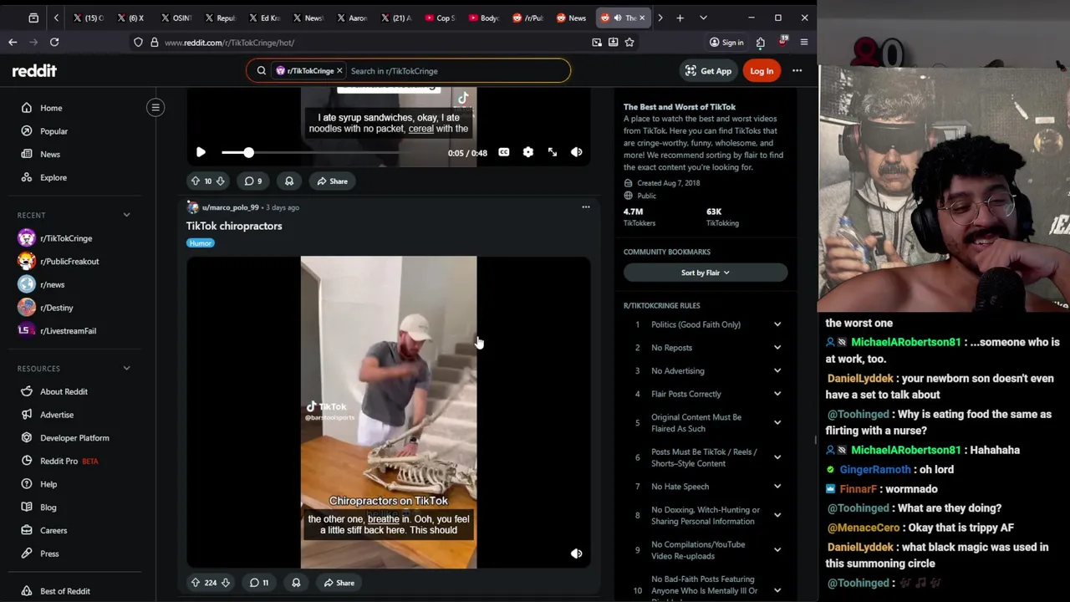This screenshot has height=602, width=1070.
Task: Collapse the left navigation sidebar
Action: pyautogui.click(x=155, y=107)
